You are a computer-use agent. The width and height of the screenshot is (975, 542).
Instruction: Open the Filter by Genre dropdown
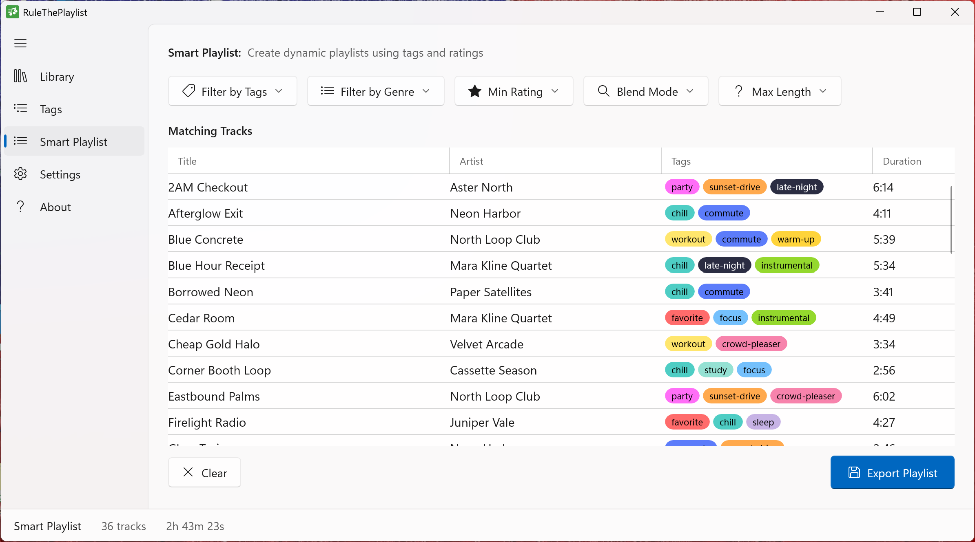tap(375, 91)
